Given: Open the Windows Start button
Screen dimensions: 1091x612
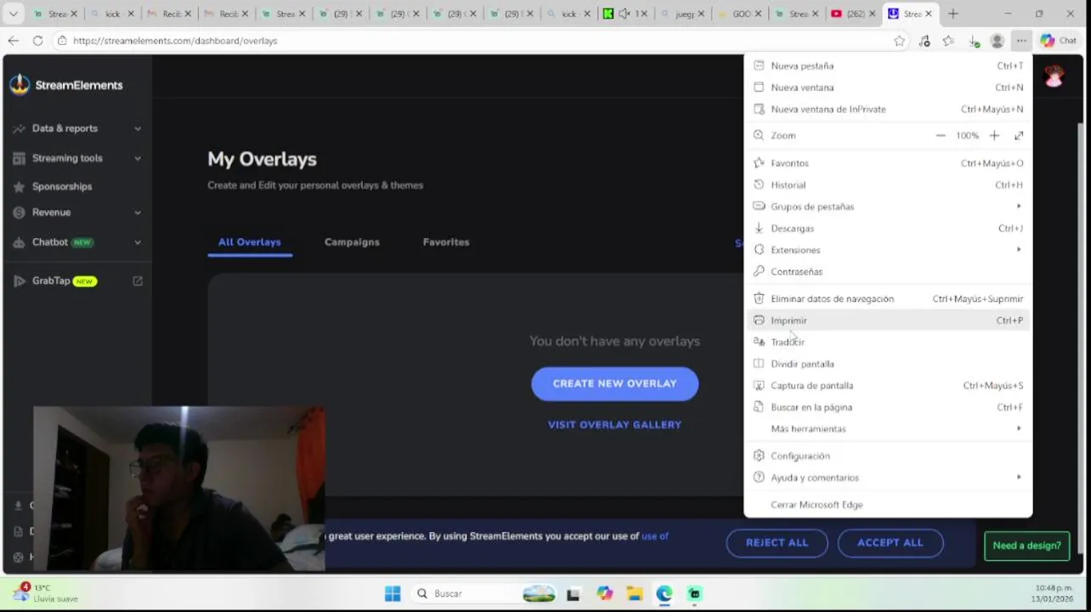Looking at the screenshot, I should (392, 593).
